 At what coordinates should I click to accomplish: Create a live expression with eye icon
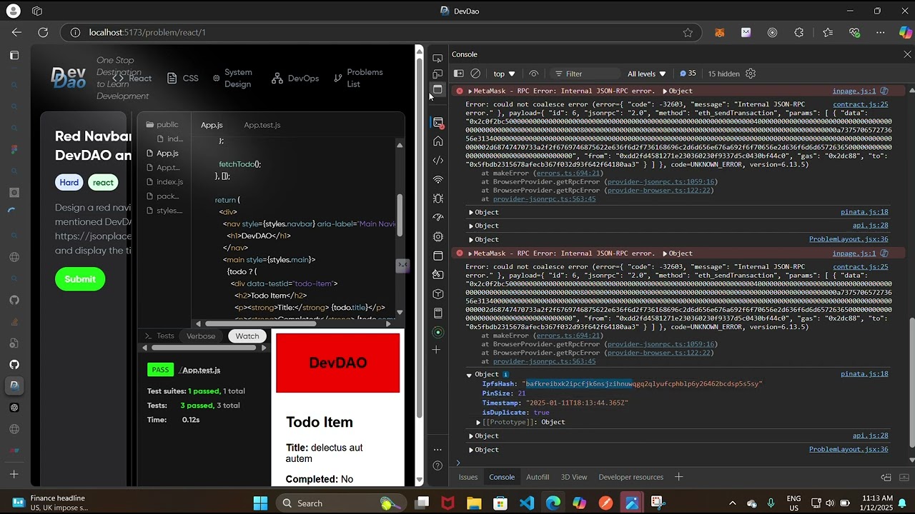pyautogui.click(x=533, y=74)
